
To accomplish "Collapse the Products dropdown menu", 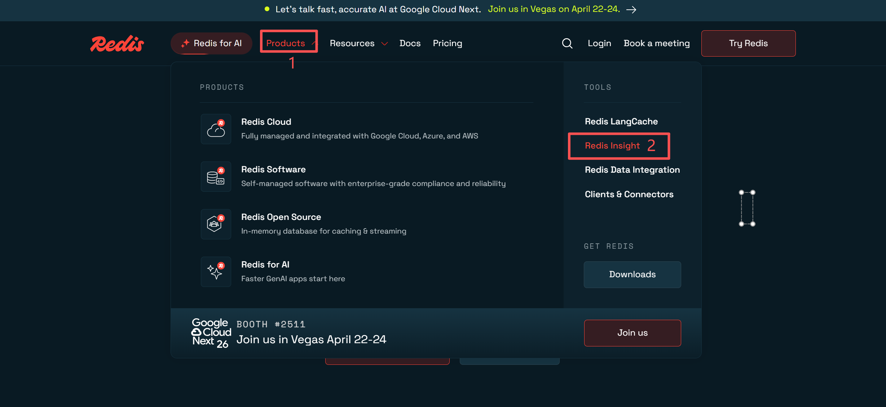I will tap(288, 43).
